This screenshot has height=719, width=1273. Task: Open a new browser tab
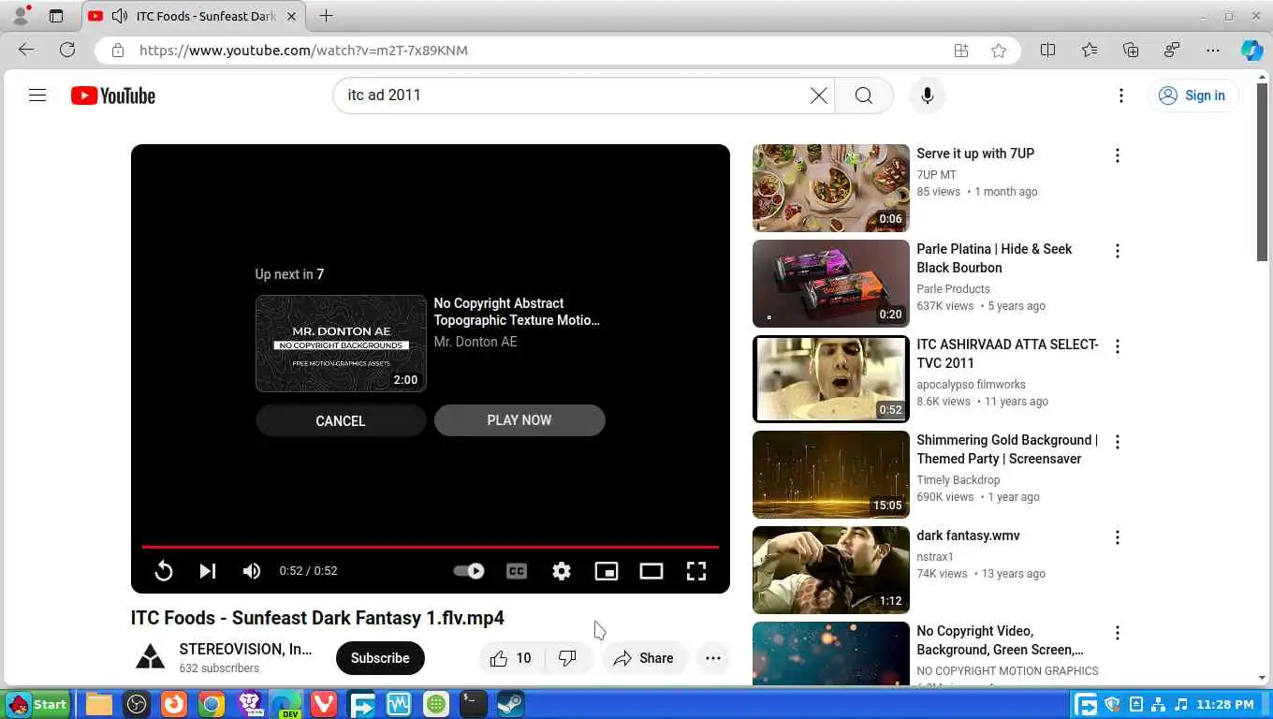coord(326,16)
